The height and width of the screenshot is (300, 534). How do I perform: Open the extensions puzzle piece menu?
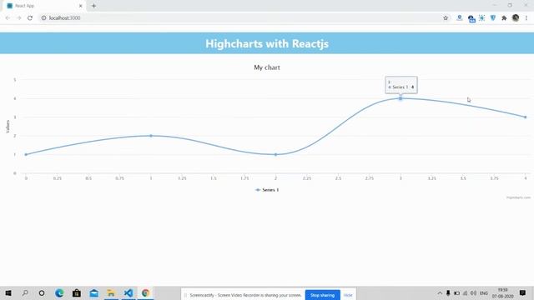(504, 18)
